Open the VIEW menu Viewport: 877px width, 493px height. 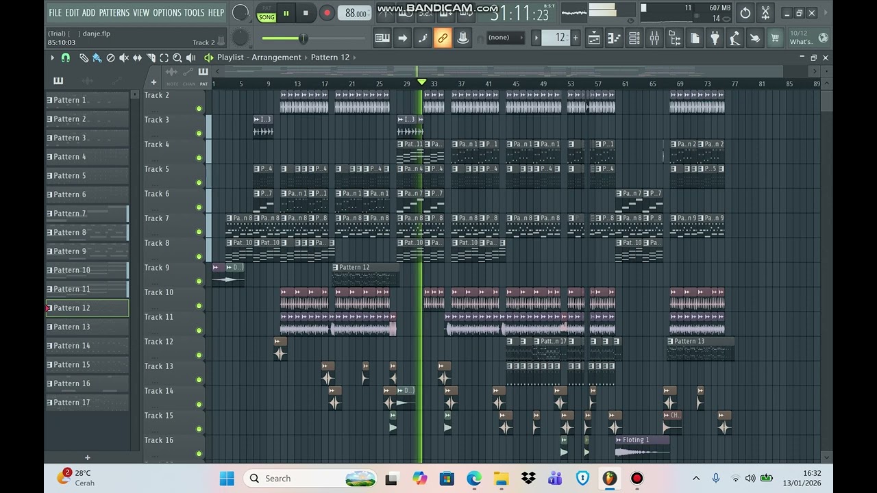click(141, 12)
